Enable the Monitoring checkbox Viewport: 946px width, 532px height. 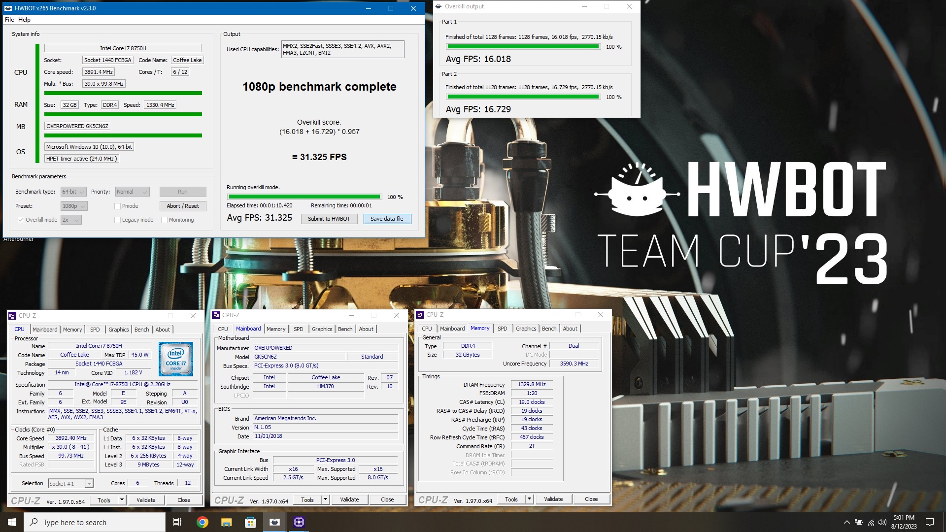[x=165, y=220]
